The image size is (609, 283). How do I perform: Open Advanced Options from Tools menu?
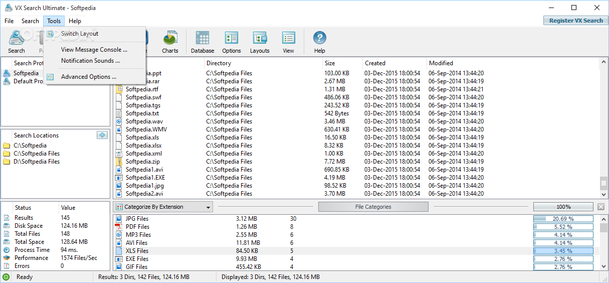95,77
